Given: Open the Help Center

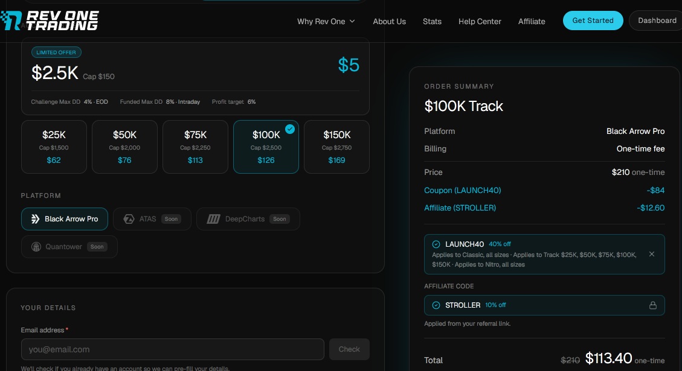Looking at the screenshot, I should [x=480, y=21].
